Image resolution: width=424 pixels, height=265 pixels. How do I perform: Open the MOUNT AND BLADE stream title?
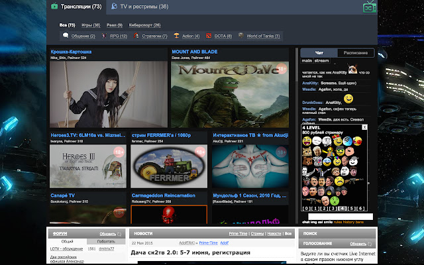(x=195, y=52)
